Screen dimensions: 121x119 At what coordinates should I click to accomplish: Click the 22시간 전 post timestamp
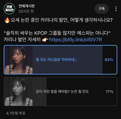click(x=26, y=11)
